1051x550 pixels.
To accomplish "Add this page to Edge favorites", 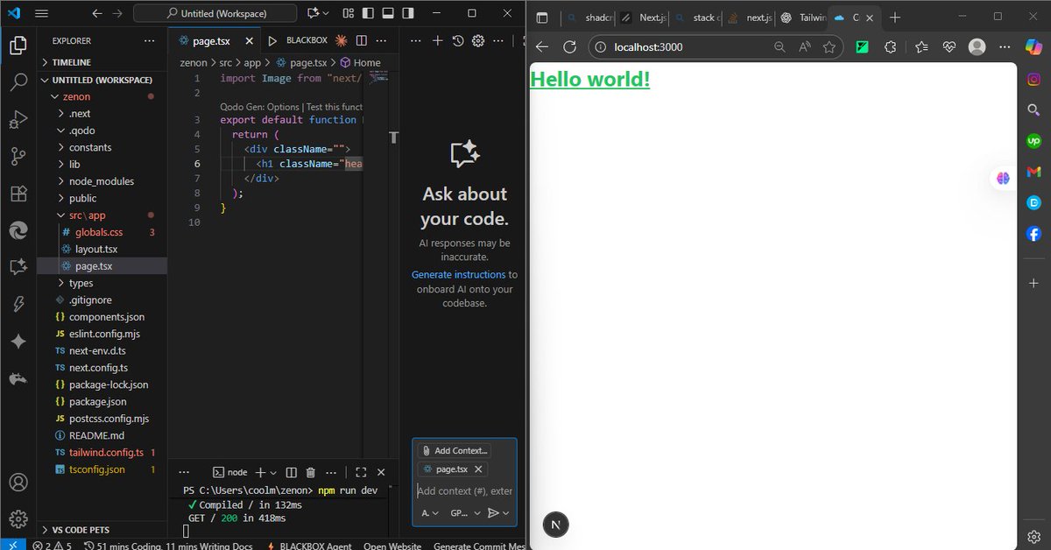I will [829, 47].
